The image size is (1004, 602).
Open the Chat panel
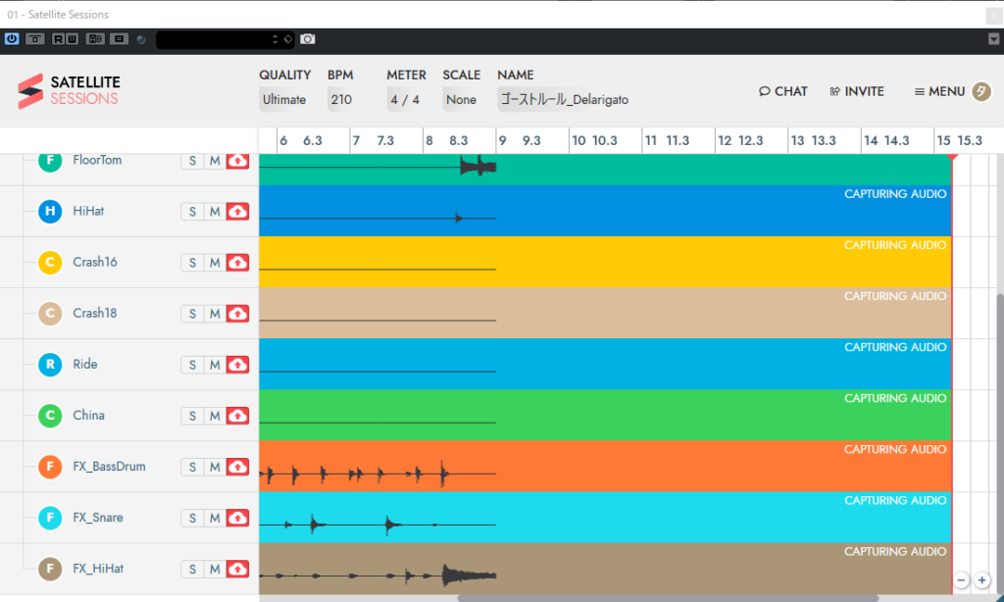pyautogui.click(x=783, y=91)
